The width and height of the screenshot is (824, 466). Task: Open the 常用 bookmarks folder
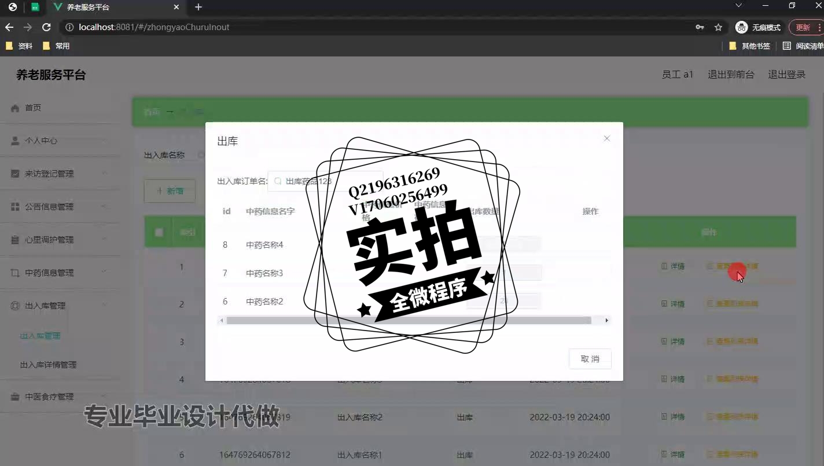pyautogui.click(x=56, y=46)
